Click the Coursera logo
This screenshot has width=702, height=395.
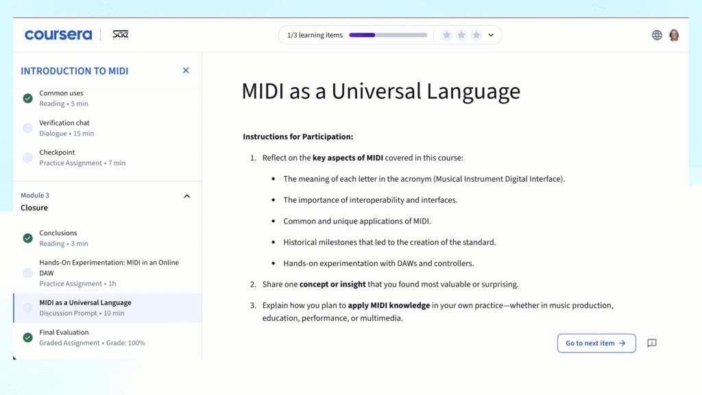(58, 35)
